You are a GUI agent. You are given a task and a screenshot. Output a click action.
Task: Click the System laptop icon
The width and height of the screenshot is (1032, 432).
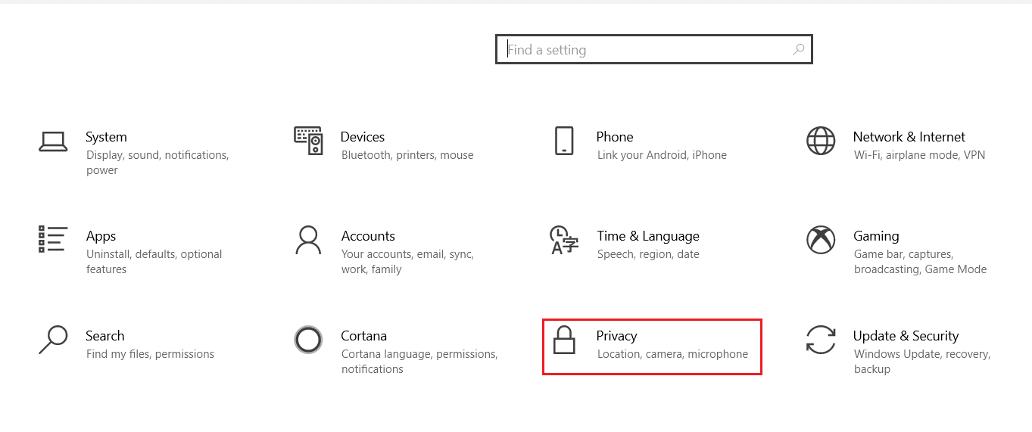point(52,141)
